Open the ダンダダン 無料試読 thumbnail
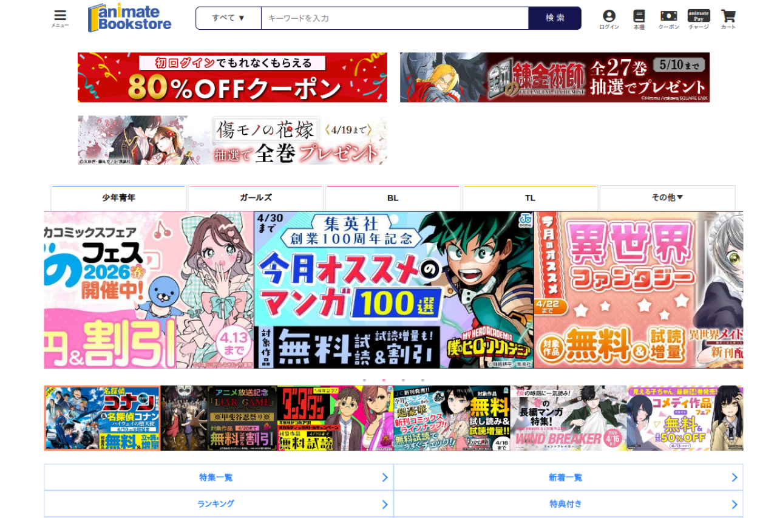 tap(335, 418)
